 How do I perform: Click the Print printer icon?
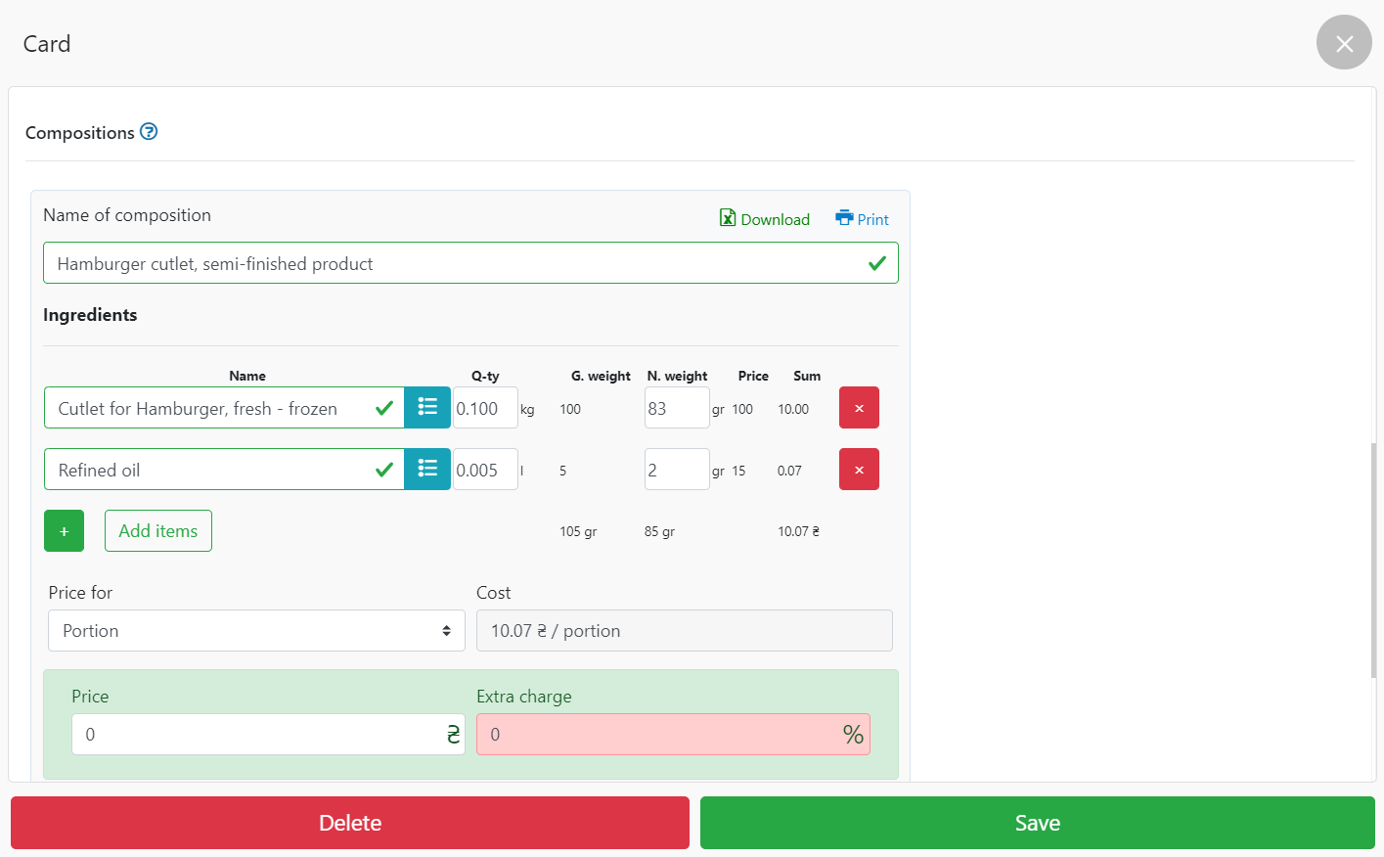[844, 218]
